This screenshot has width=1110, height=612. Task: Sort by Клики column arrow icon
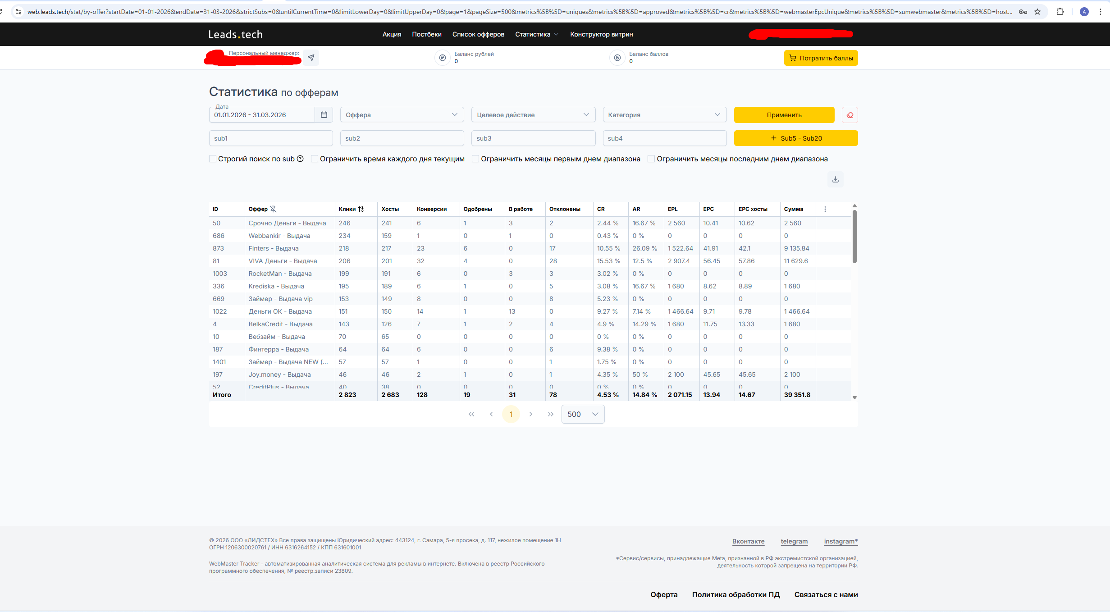point(361,209)
